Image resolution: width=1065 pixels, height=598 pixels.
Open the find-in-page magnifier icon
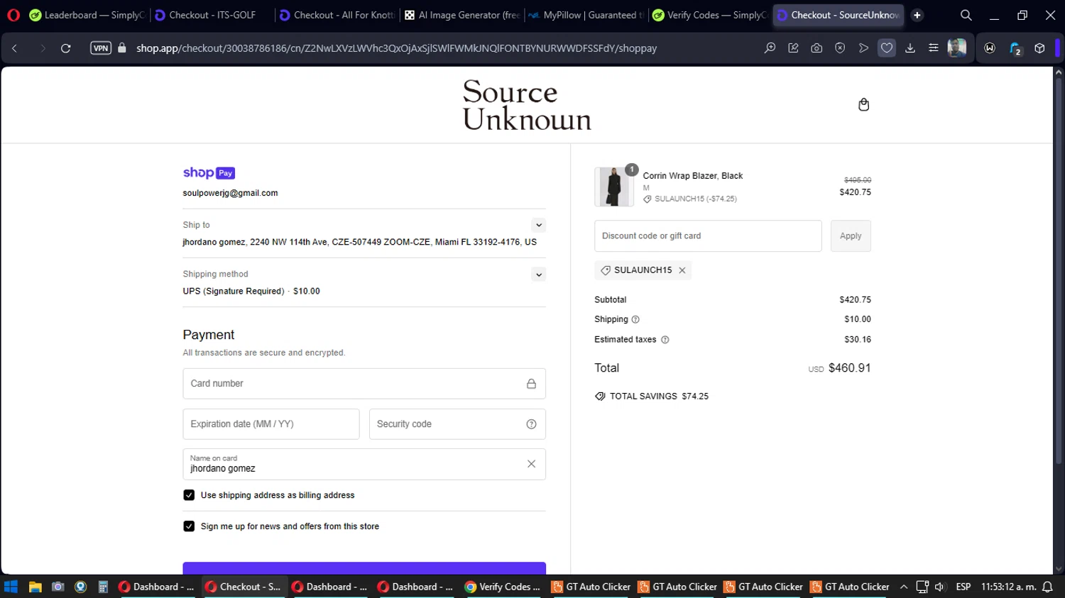coord(770,48)
